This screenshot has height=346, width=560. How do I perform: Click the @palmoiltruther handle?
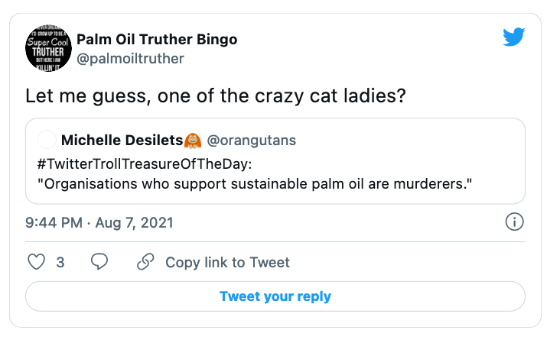[130, 59]
